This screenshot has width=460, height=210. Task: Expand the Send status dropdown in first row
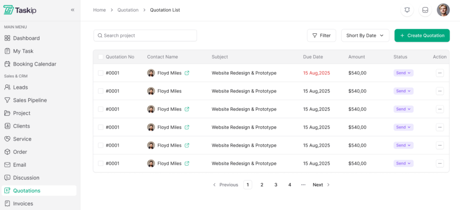click(403, 73)
